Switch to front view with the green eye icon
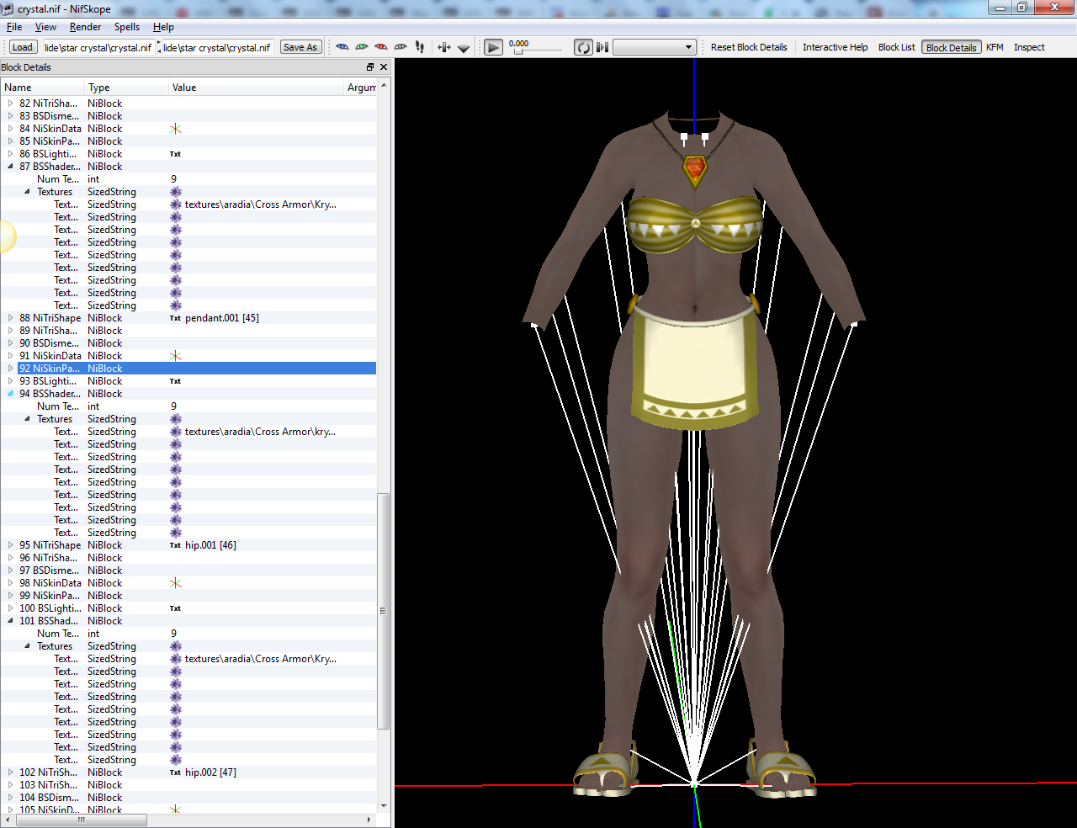This screenshot has height=828, width=1077. 362,47
